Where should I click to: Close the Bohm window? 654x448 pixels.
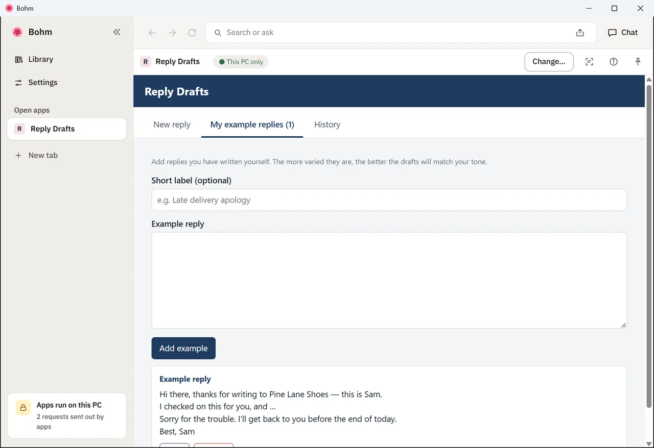coord(641,8)
